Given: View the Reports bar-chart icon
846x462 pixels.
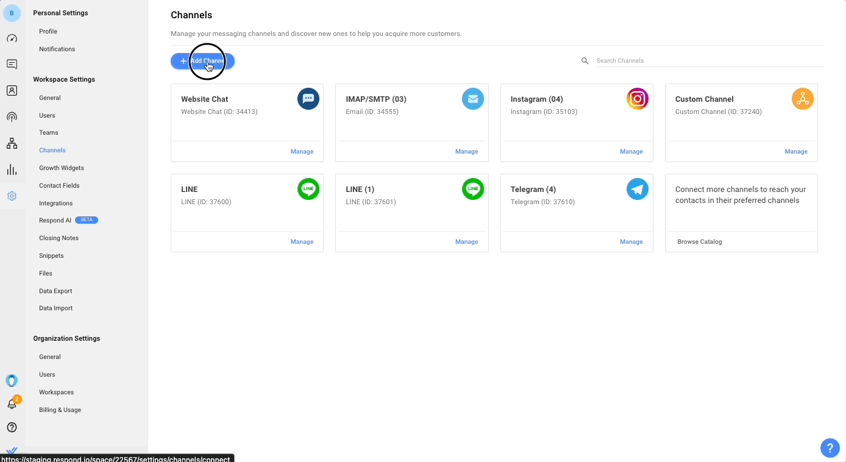Looking at the screenshot, I should [x=12, y=169].
